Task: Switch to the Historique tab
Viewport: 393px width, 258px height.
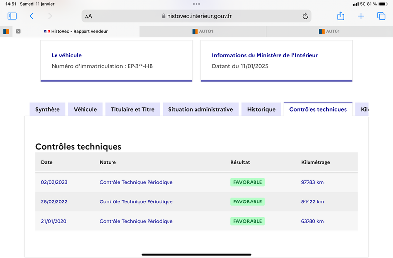Action: pyautogui.click(x=261, y=109)
